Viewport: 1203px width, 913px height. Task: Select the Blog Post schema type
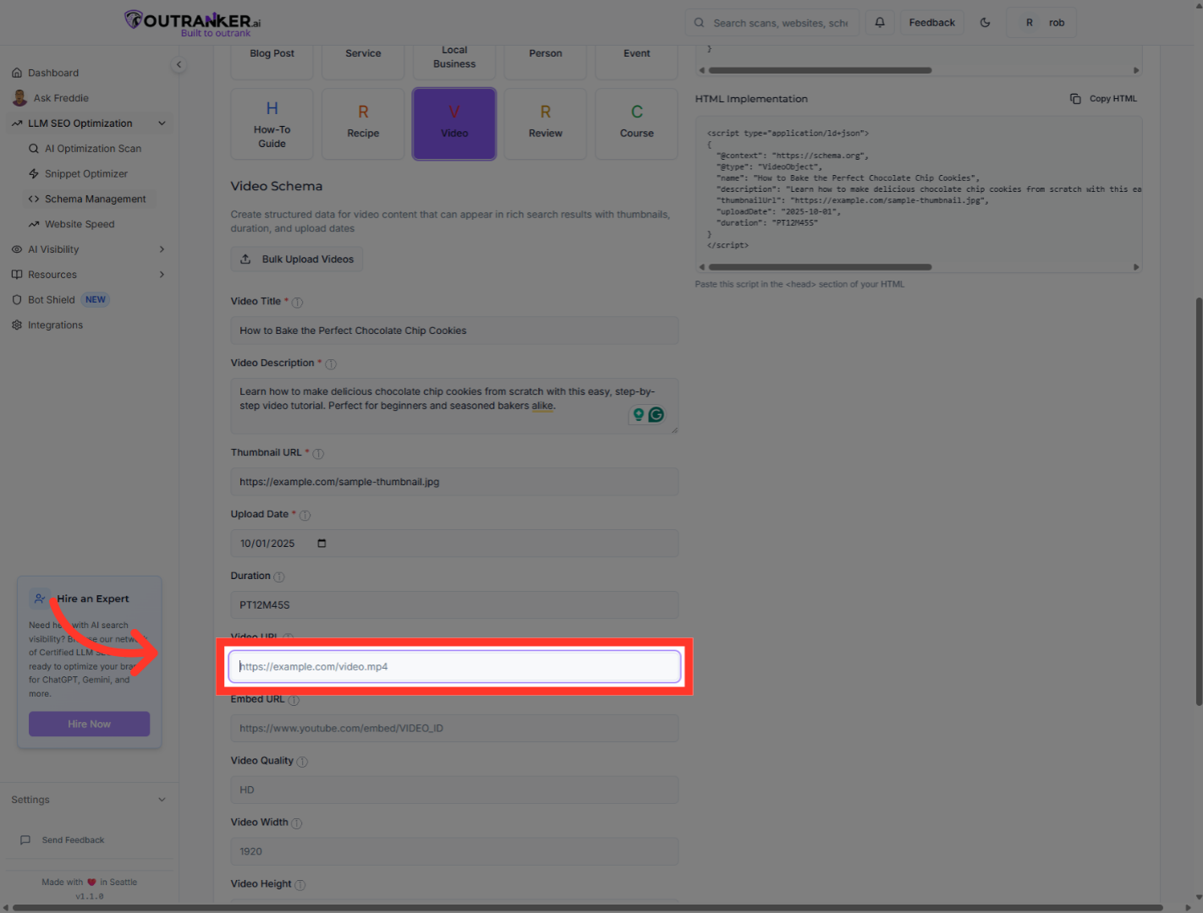[272, 61]
